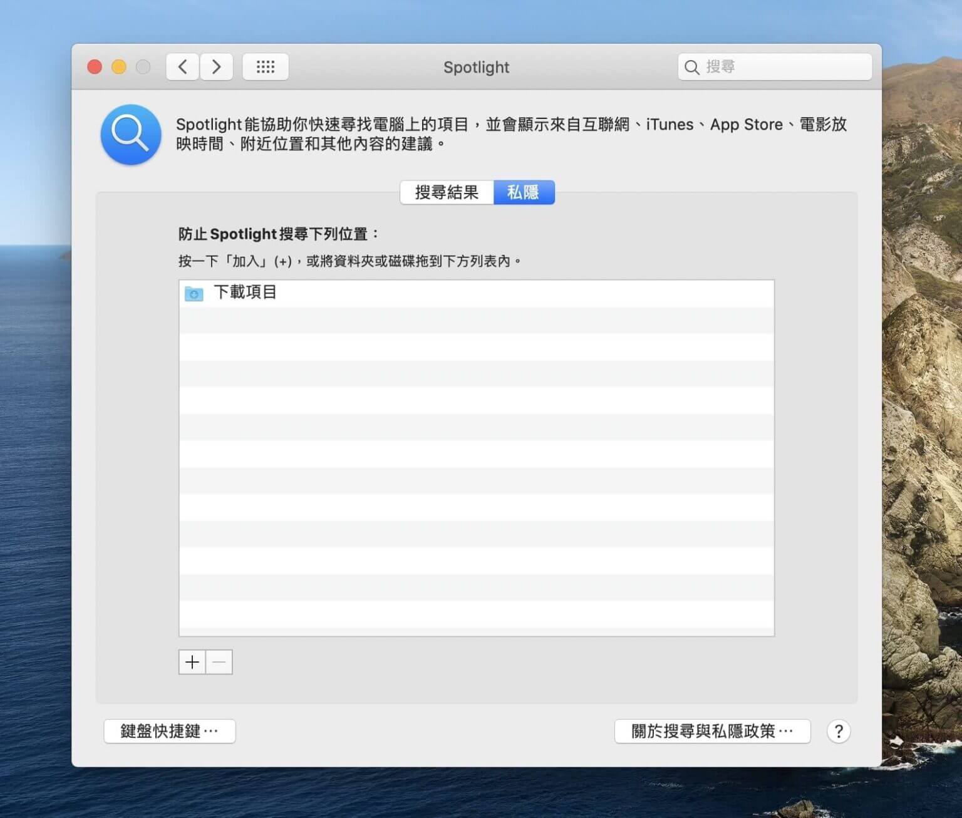
Task: Click the remove (−) location icon
Action: [219, 662]
